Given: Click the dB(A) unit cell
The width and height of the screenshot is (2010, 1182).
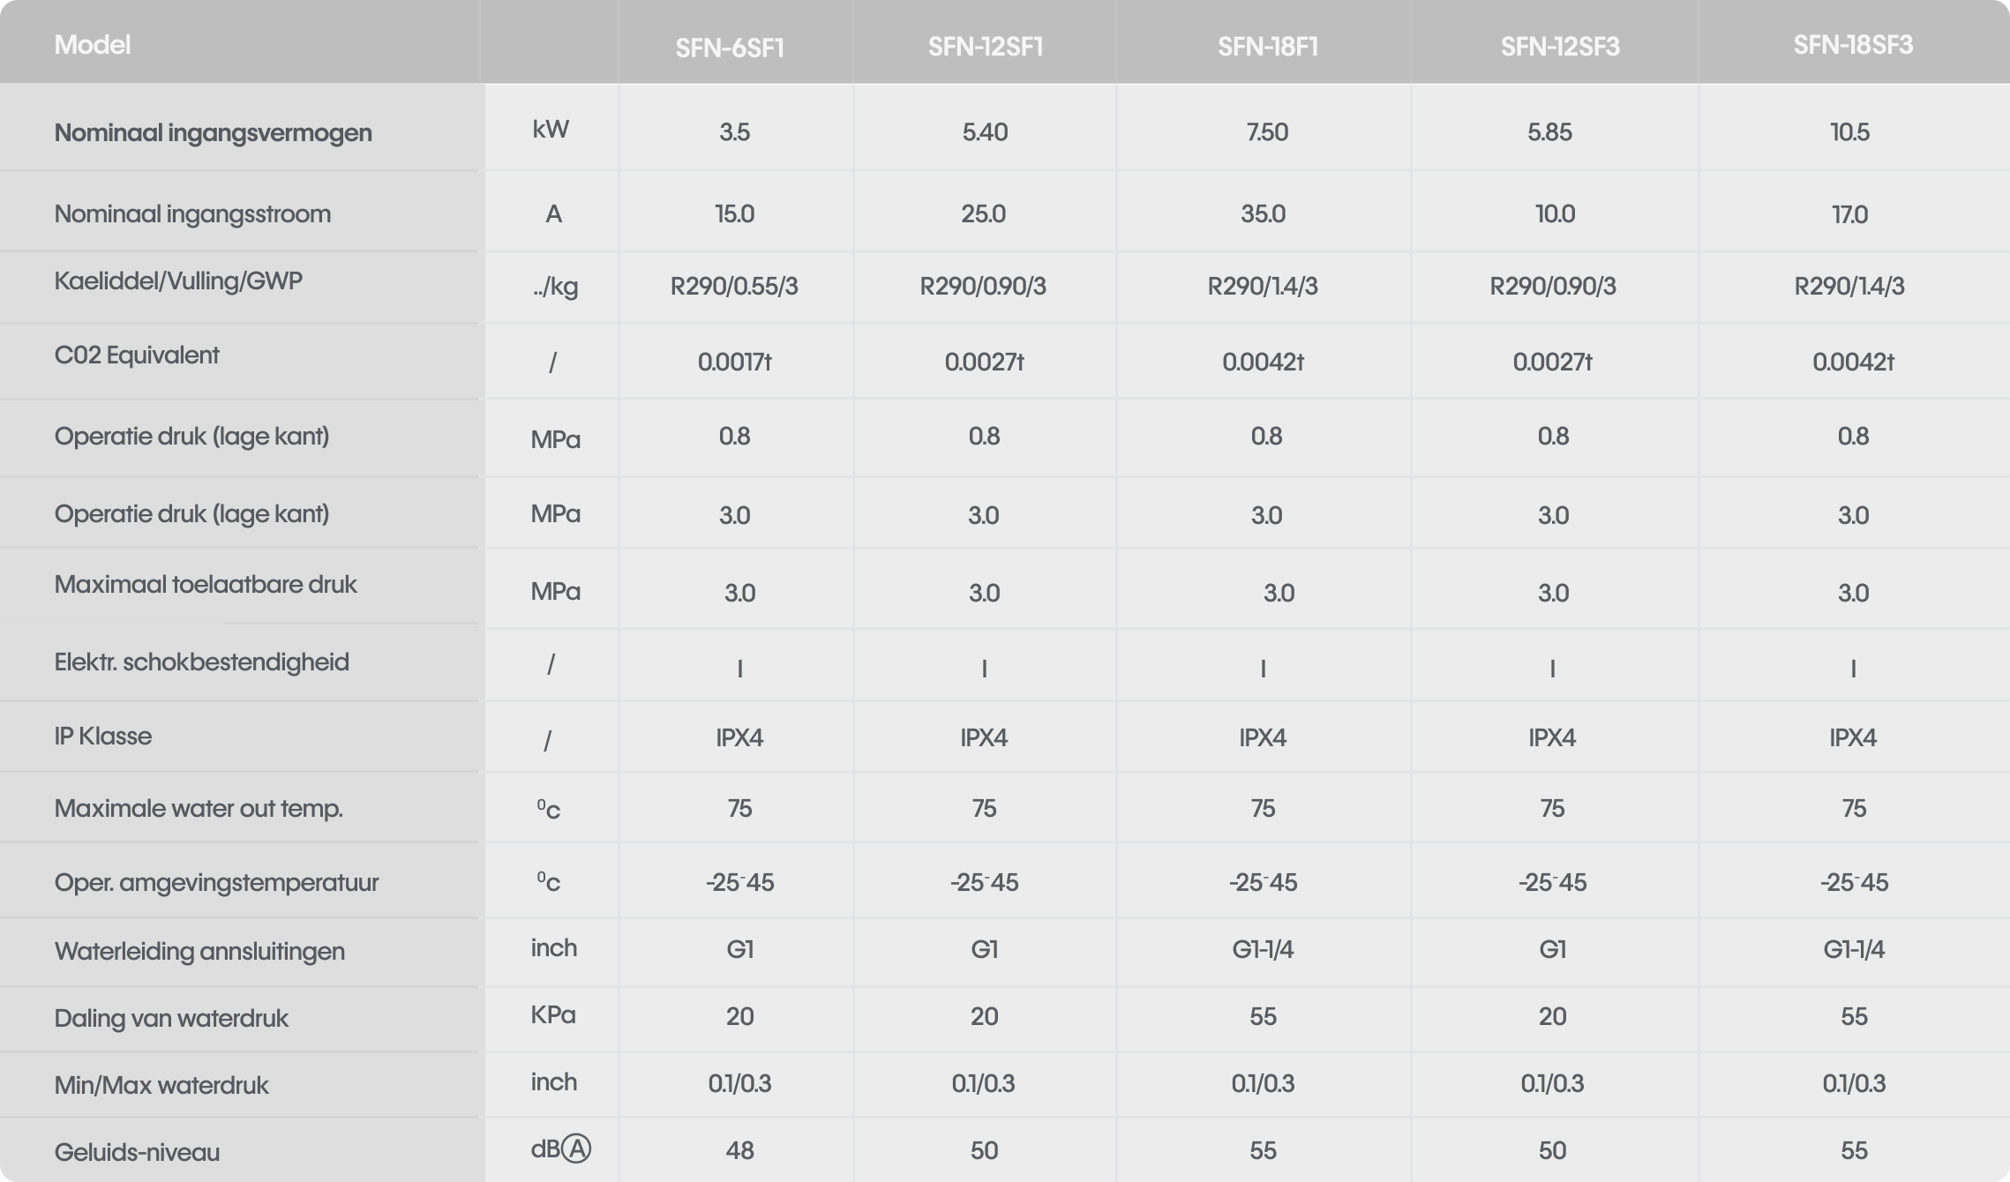Looking at the screenshot, I should pos(560,1149).
